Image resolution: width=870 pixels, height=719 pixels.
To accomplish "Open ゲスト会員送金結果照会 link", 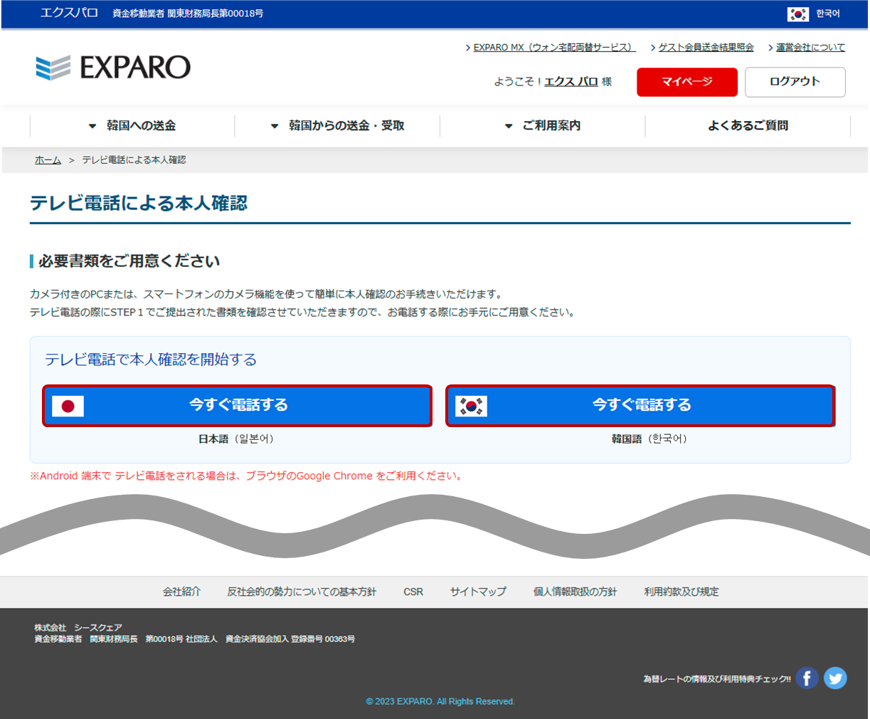I will pos(706,48).
